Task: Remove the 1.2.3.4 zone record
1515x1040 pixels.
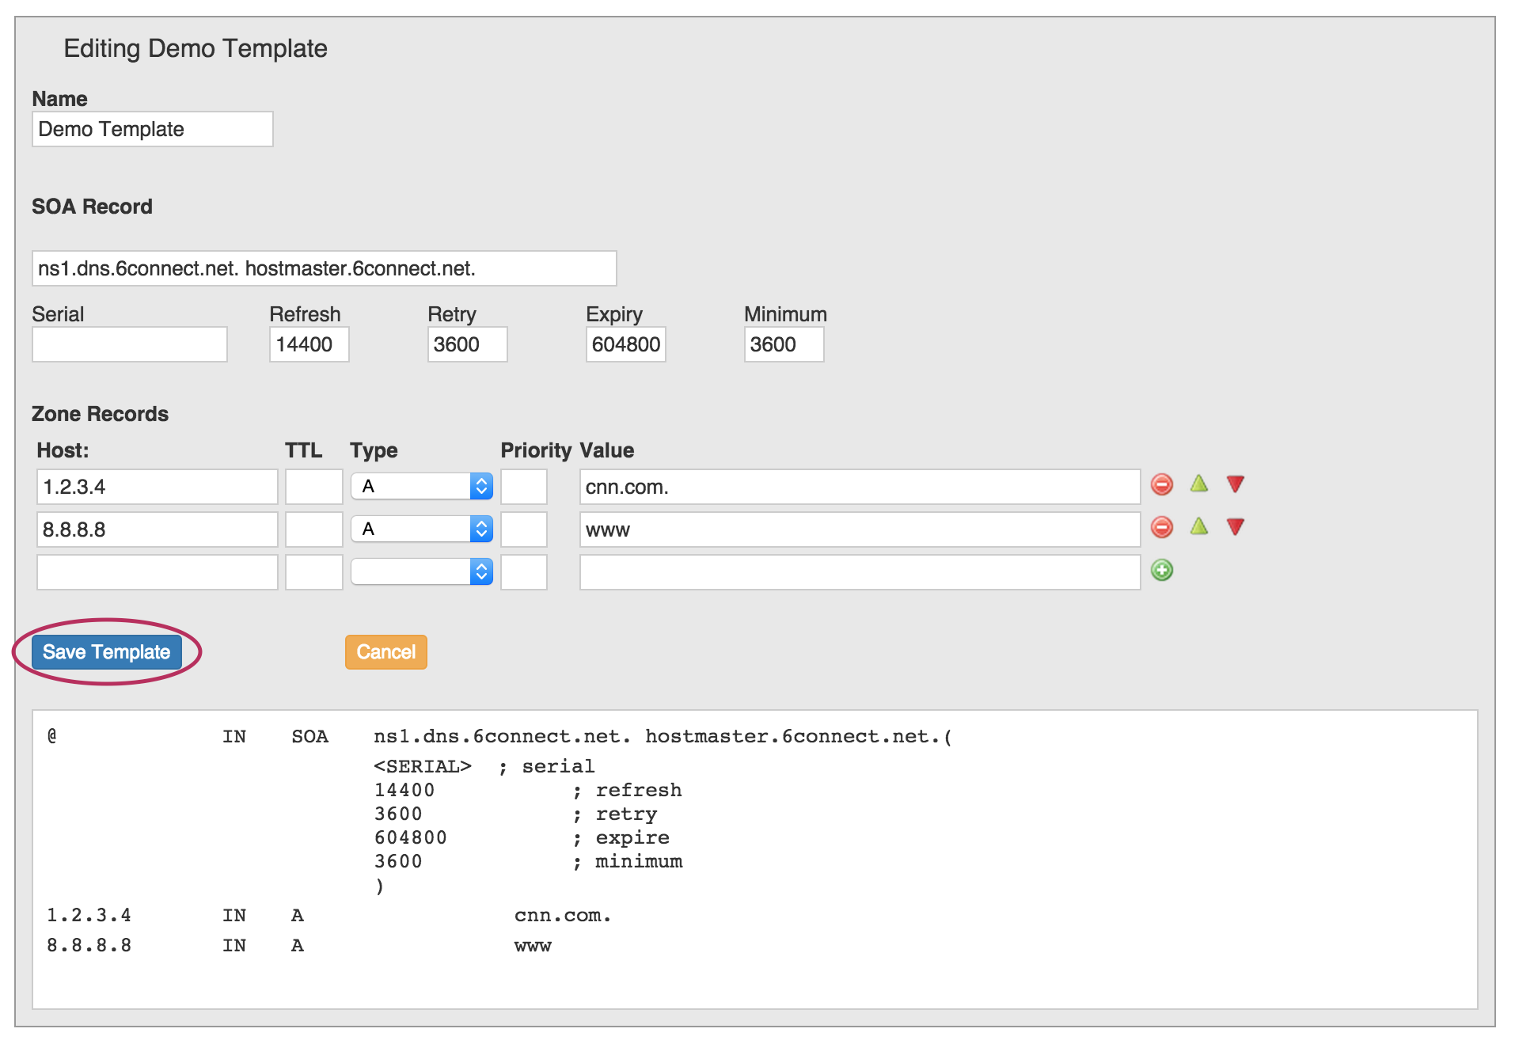Action: point(1161,485)
